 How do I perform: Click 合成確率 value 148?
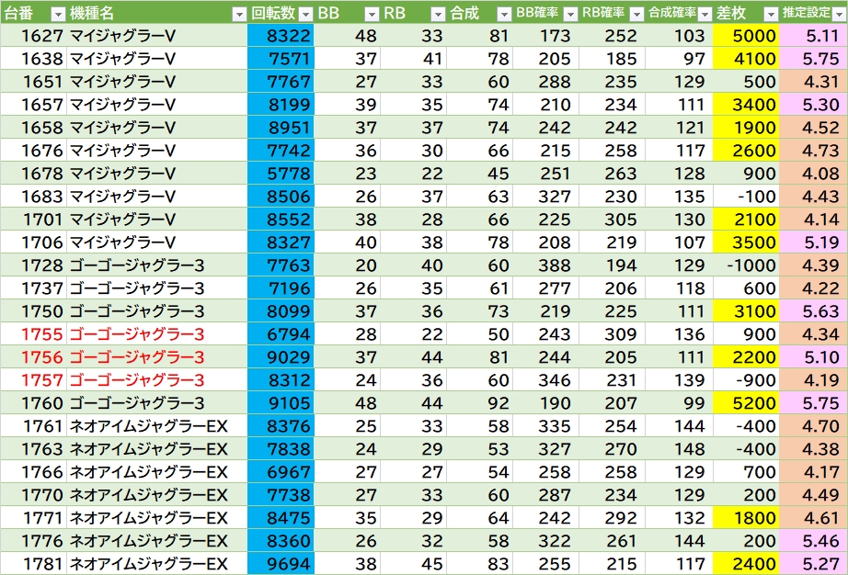pos(680,448)
